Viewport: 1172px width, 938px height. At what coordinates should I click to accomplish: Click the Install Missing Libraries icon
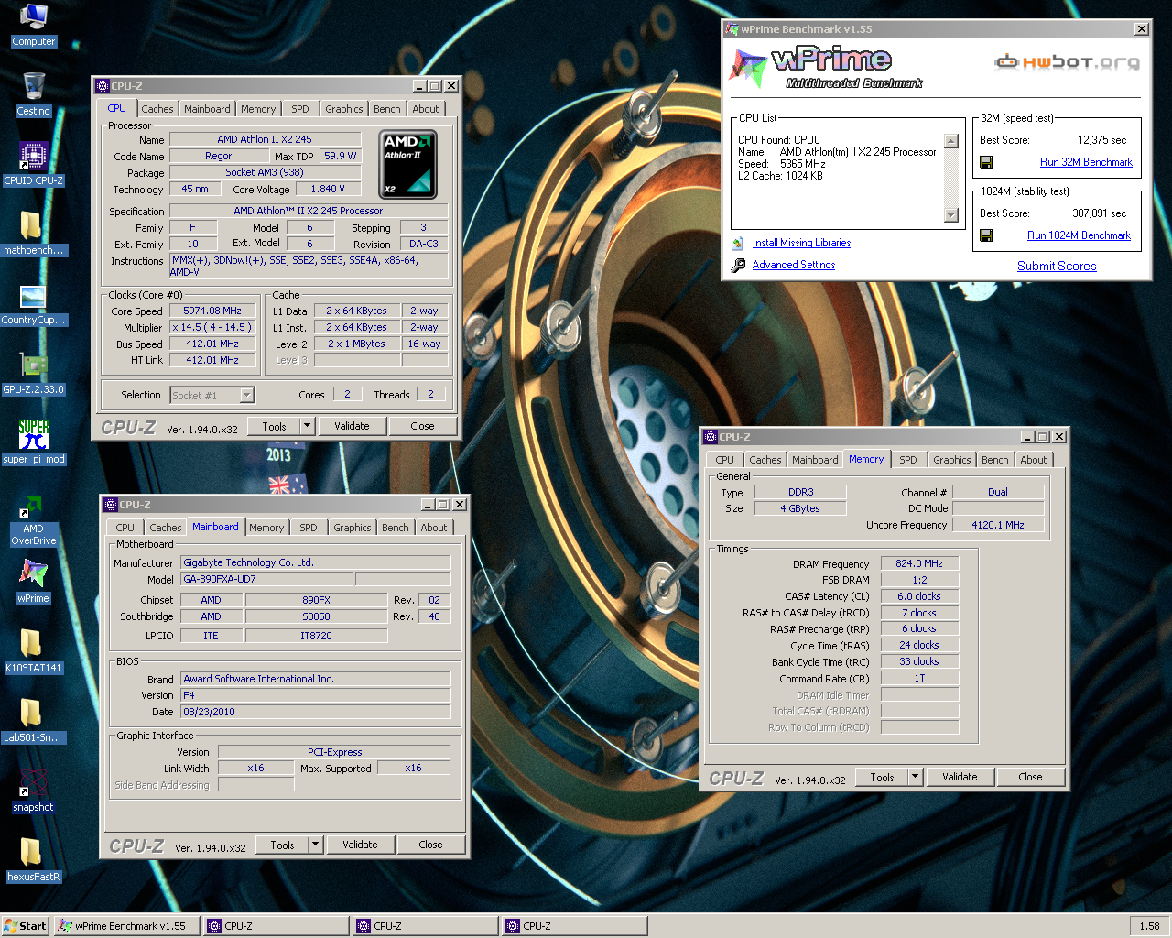click(x=738, y=243)
